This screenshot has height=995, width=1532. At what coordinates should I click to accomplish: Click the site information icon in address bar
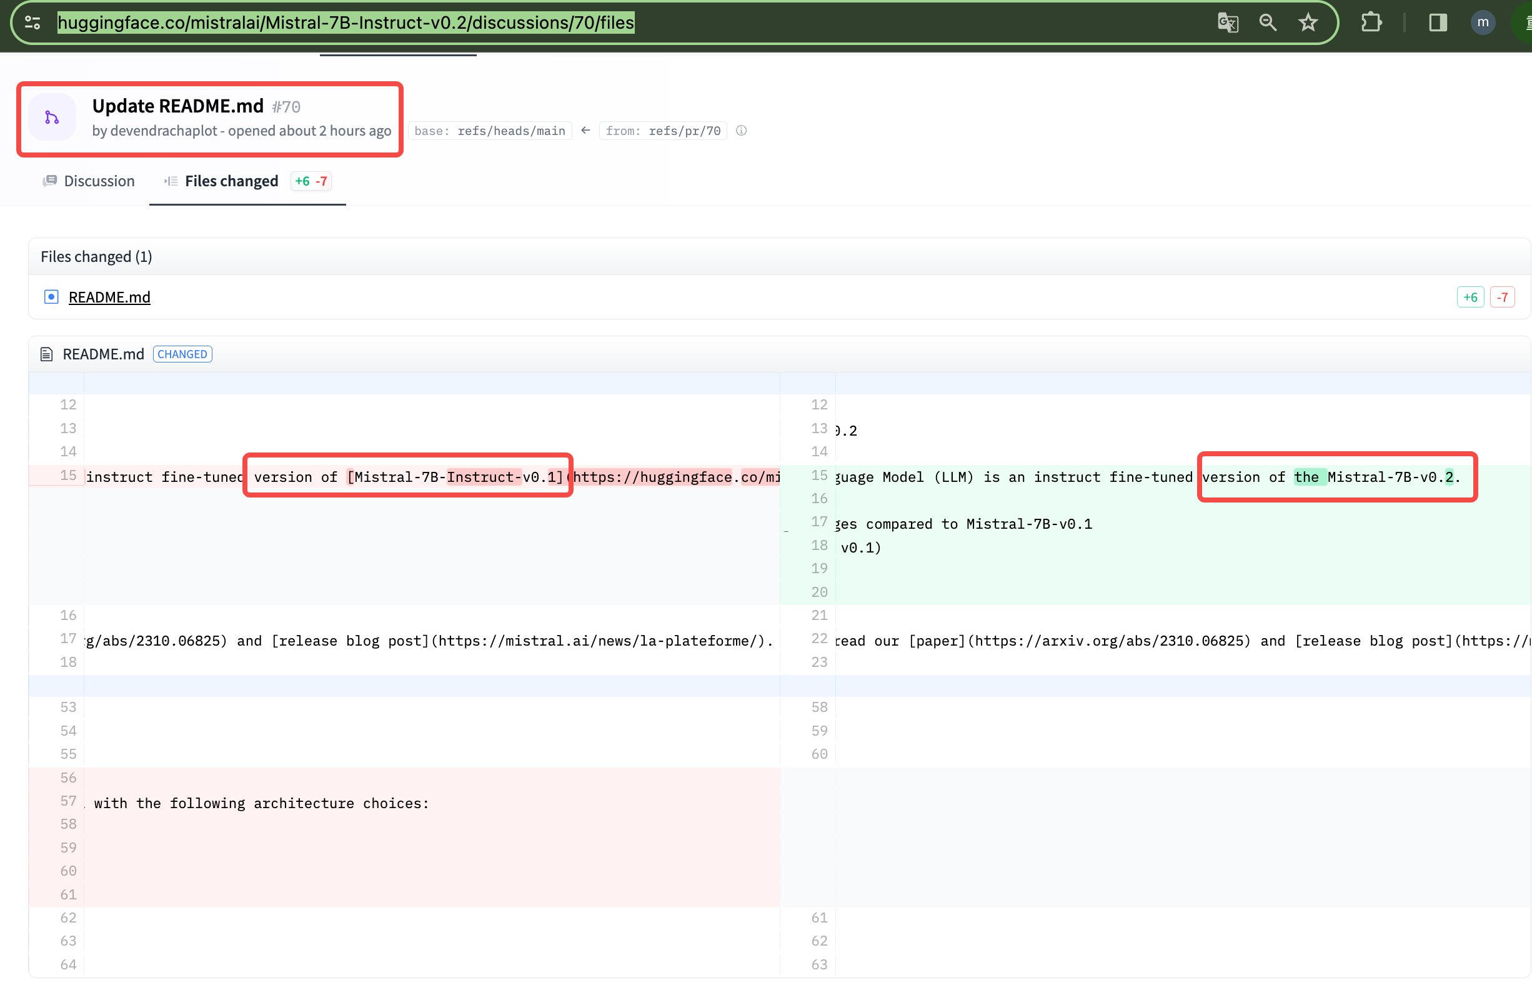(x=33, y=23)
